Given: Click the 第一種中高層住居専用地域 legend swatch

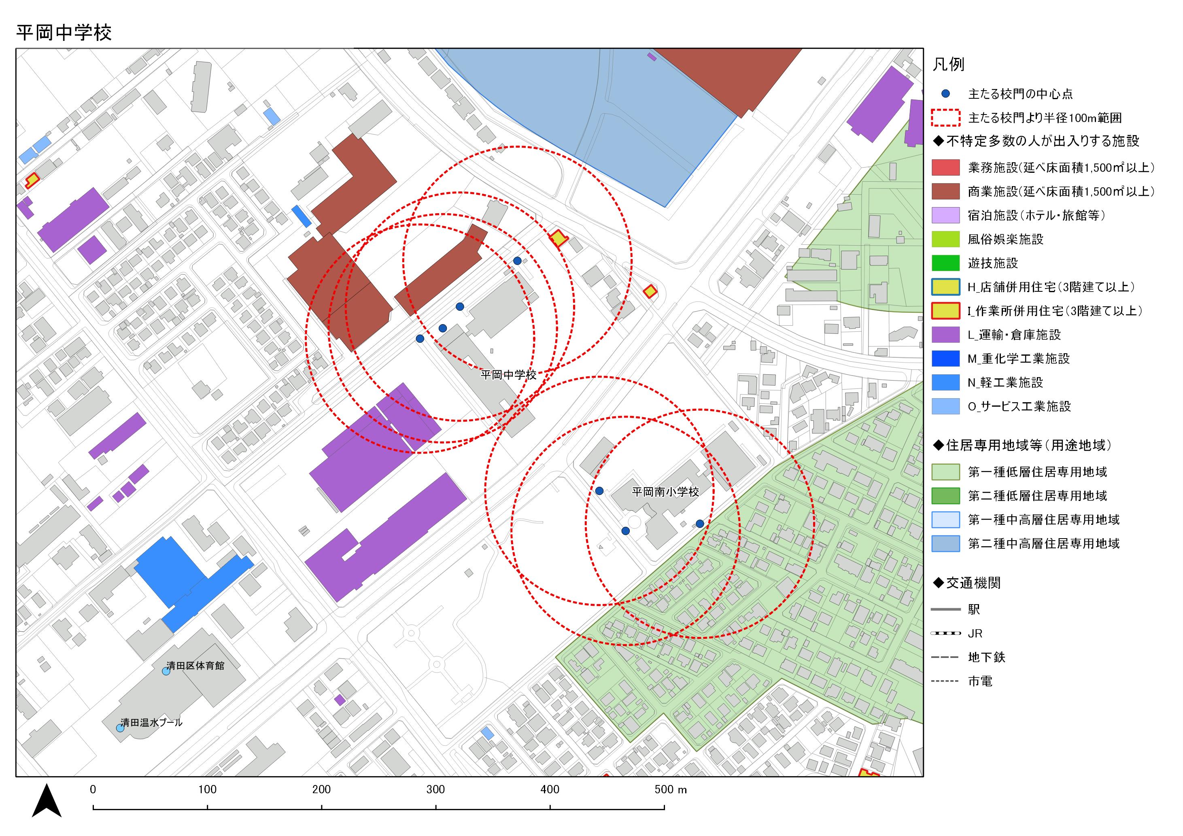Looking at the screenshot, I should click(945, 520).
